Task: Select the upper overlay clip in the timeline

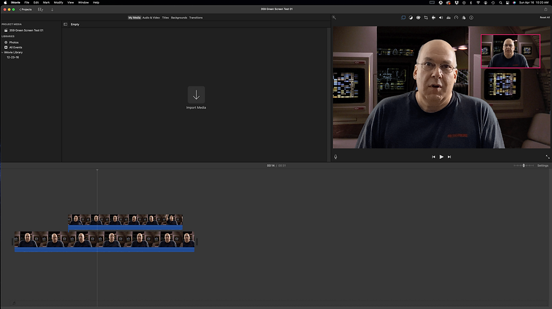Action: pyautogui.click(x=125, y=222)
